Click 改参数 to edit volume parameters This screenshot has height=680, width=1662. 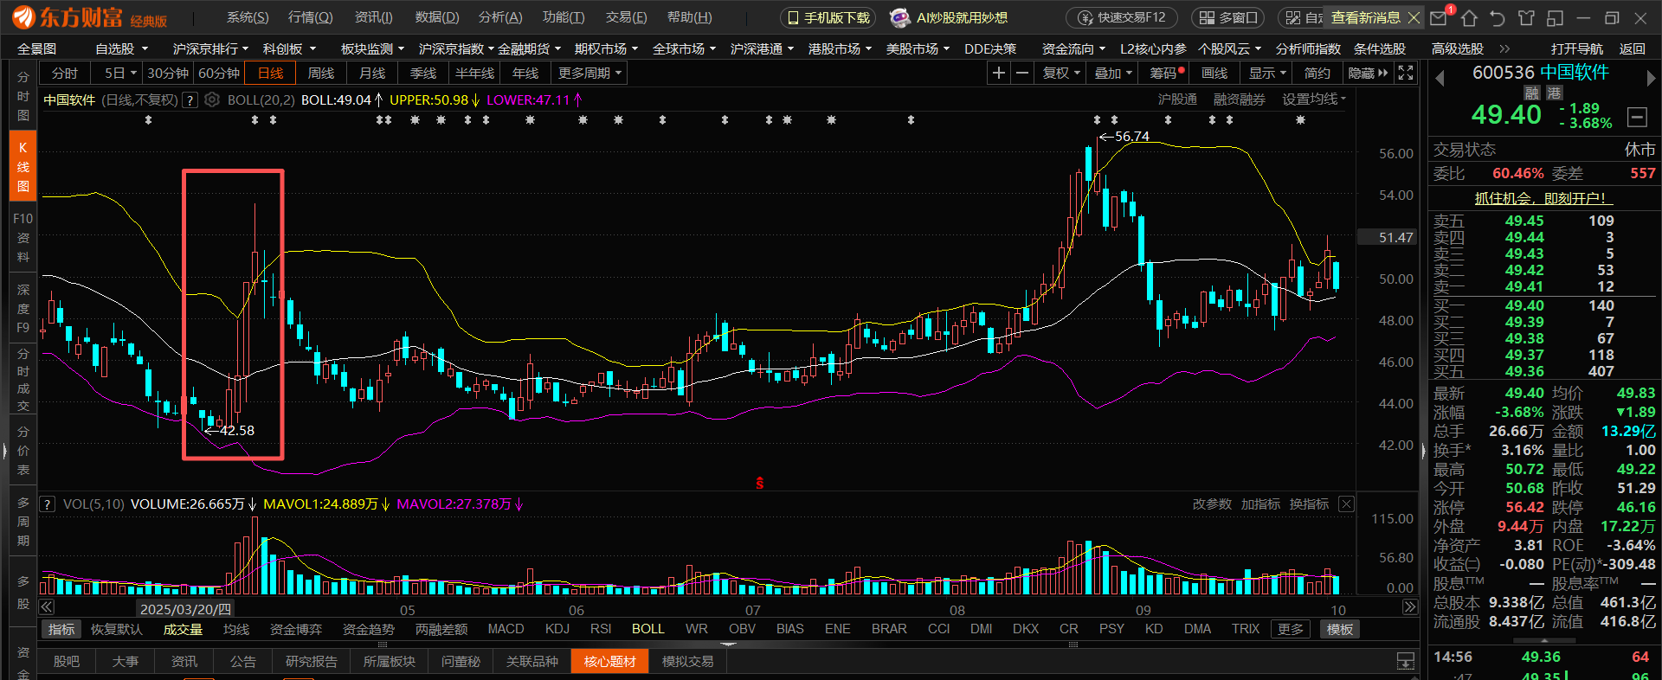click(x=1212, y=504)
